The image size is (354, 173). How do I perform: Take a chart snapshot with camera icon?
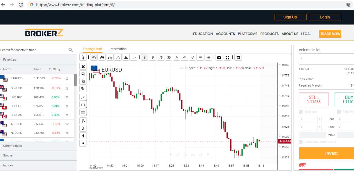(x=219, y=57)
